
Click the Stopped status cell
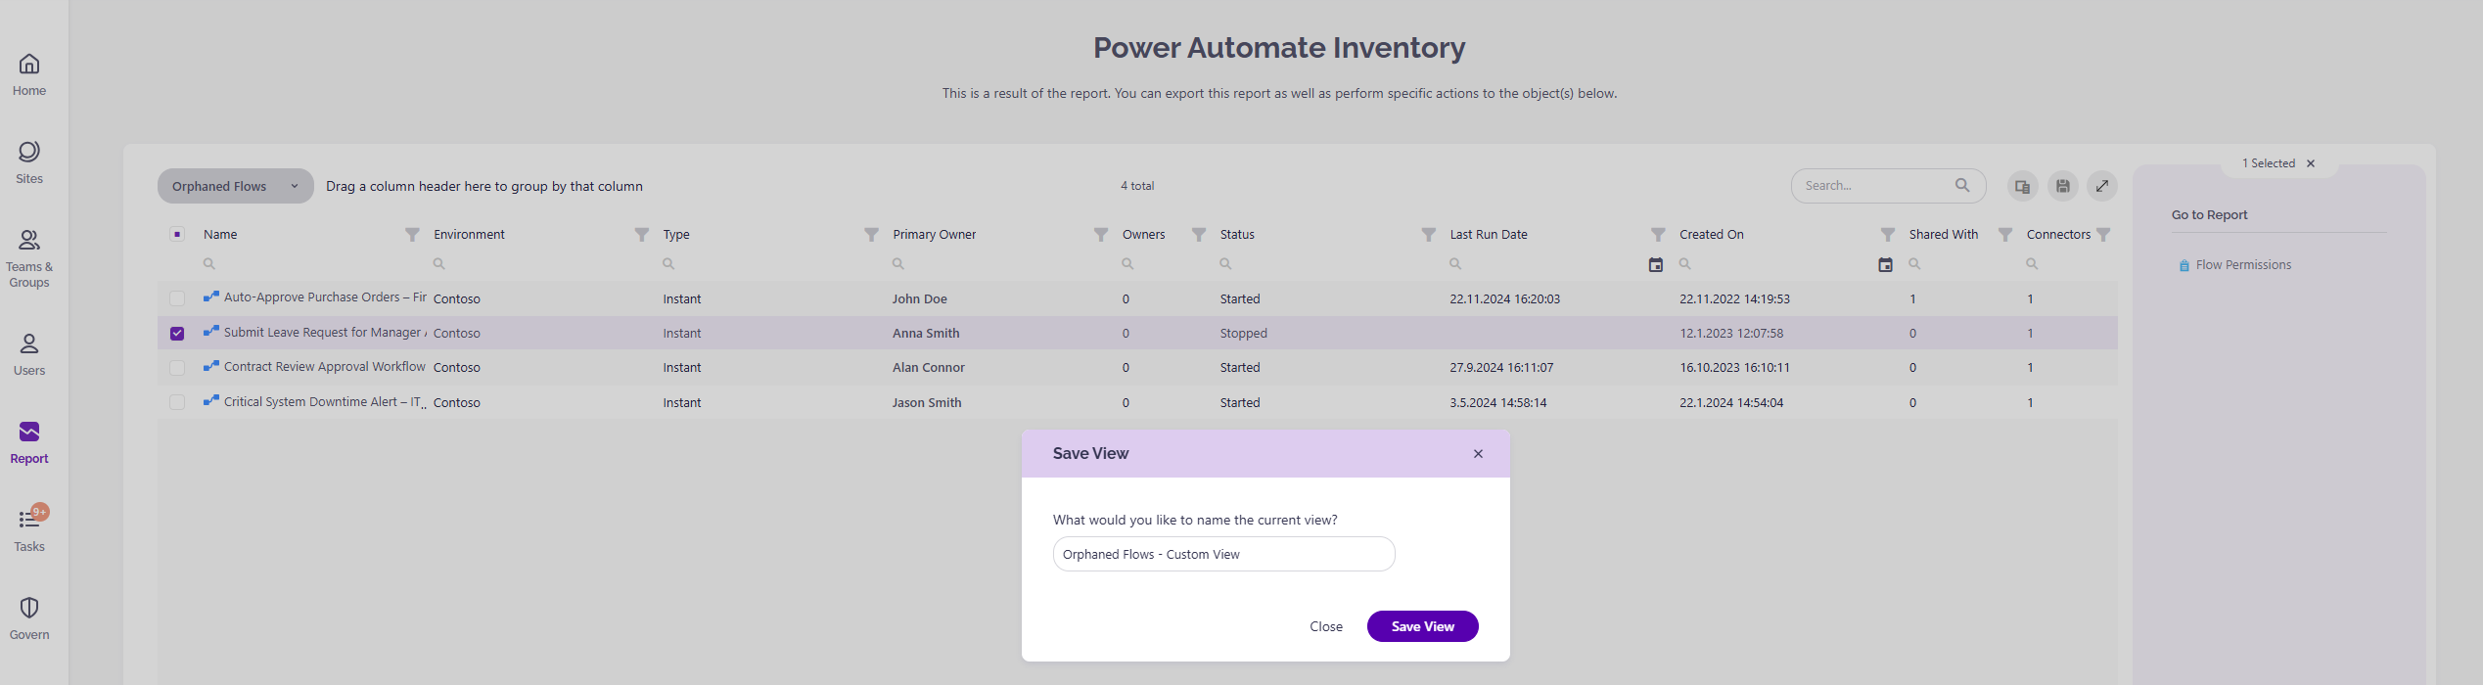coord(1244,333)
